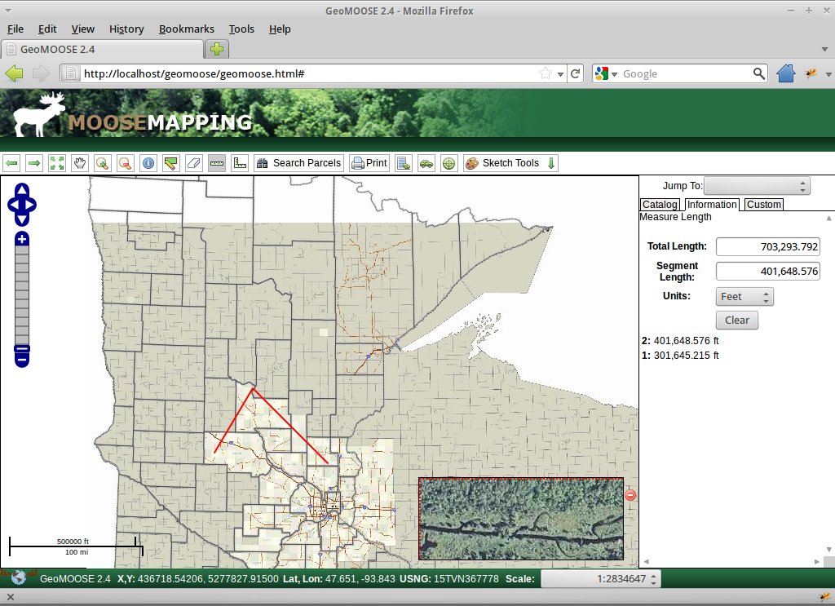Image resolution: width=835 pixels, height=606 pixels.
Task: Click the Total Length field
Action: [x=768, y=246]
